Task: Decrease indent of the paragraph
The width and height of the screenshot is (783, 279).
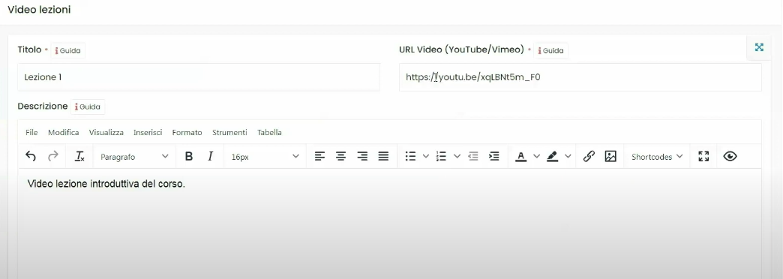Action: (x=473, y=157)
